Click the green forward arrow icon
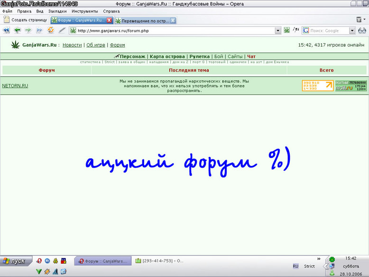This screenshot has height=277, width=369. pos(28,30)
